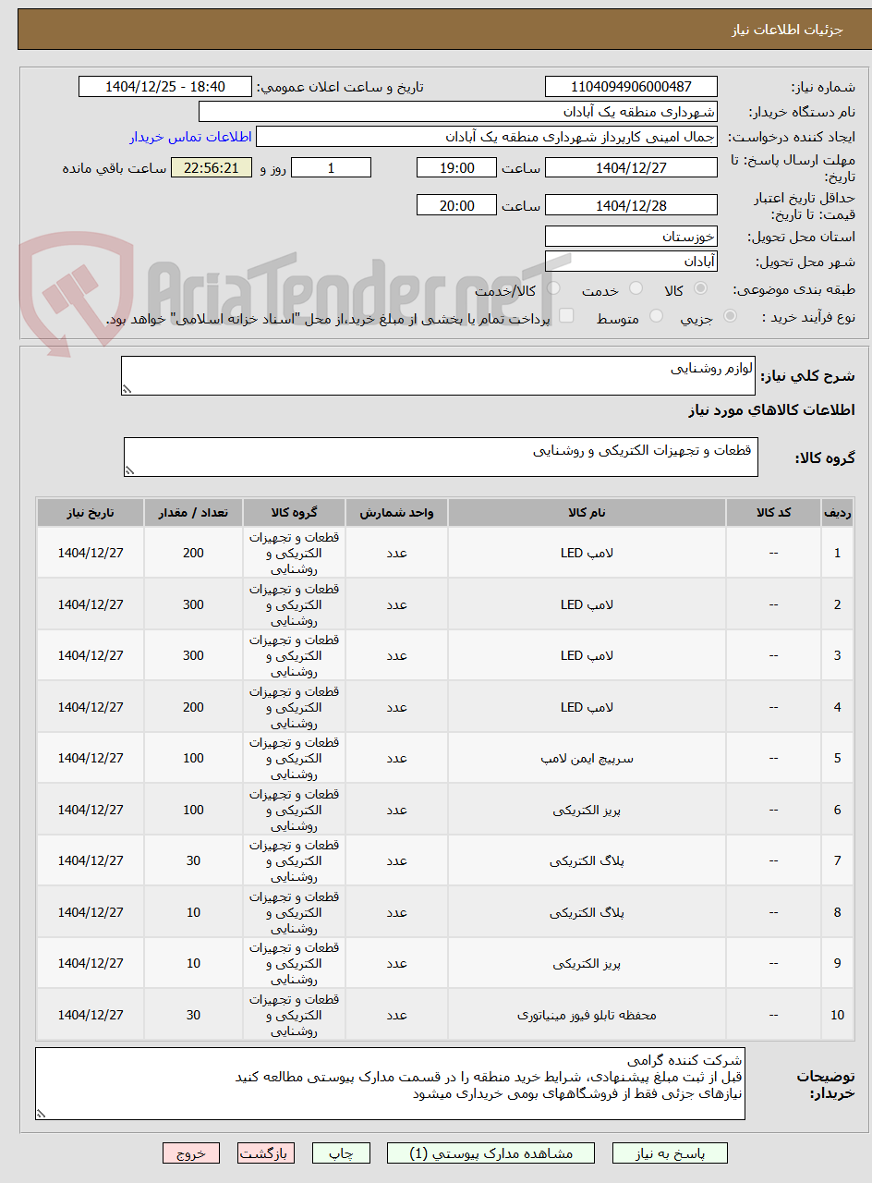Click the تعداد / مقدار column header
Viewport: 872px width, 1183px height.
[x=193, y=513]
